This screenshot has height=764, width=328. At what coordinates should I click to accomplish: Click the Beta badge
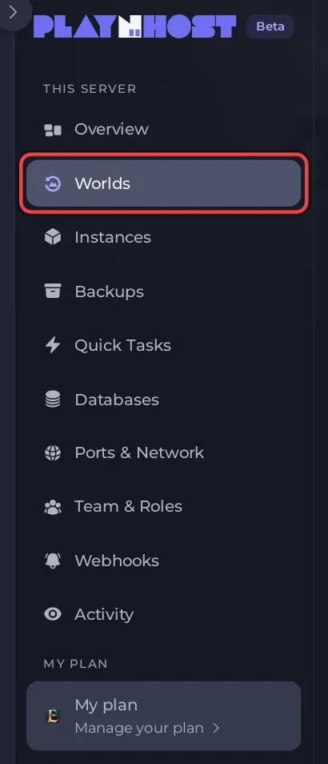click(270, 26)
